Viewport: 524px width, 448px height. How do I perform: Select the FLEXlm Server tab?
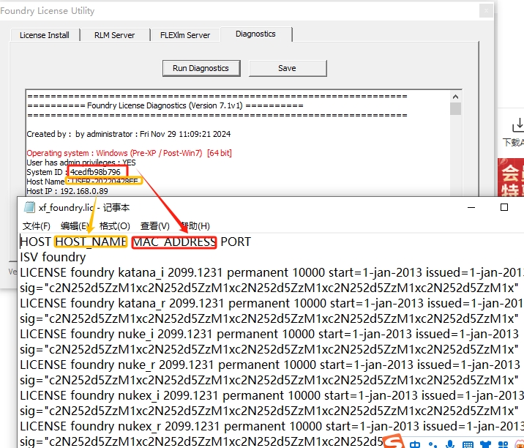coord(185,34)
